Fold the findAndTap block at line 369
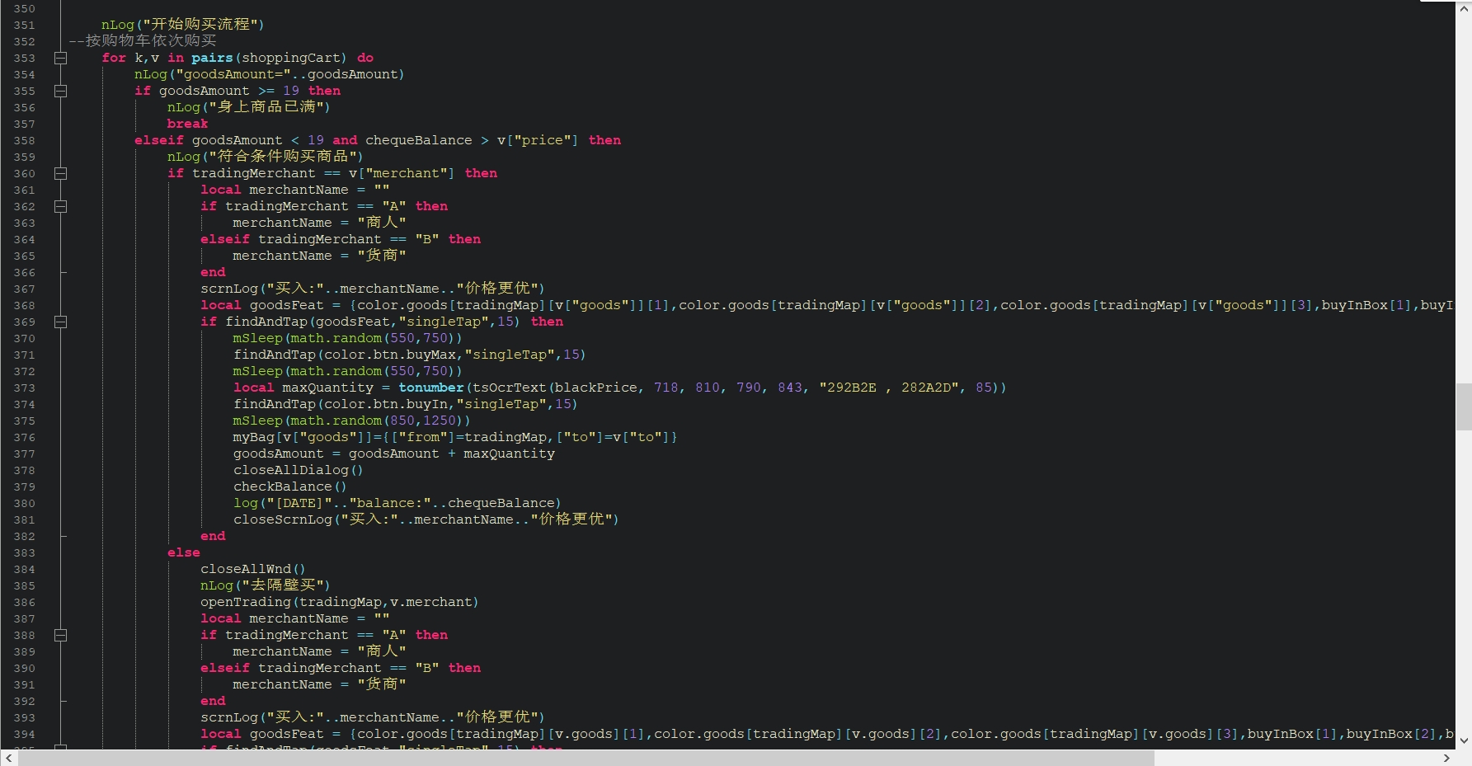1472x766 pixels. (60, 322)
